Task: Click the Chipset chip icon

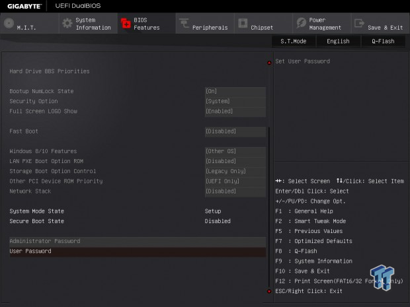Action: [243, 23]
